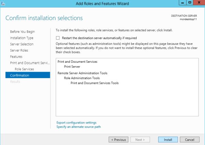Image resolution: width=205 pixels, height=145 pixels.
Task: Select the Features step in the sidebar
Action: point(16,57)
